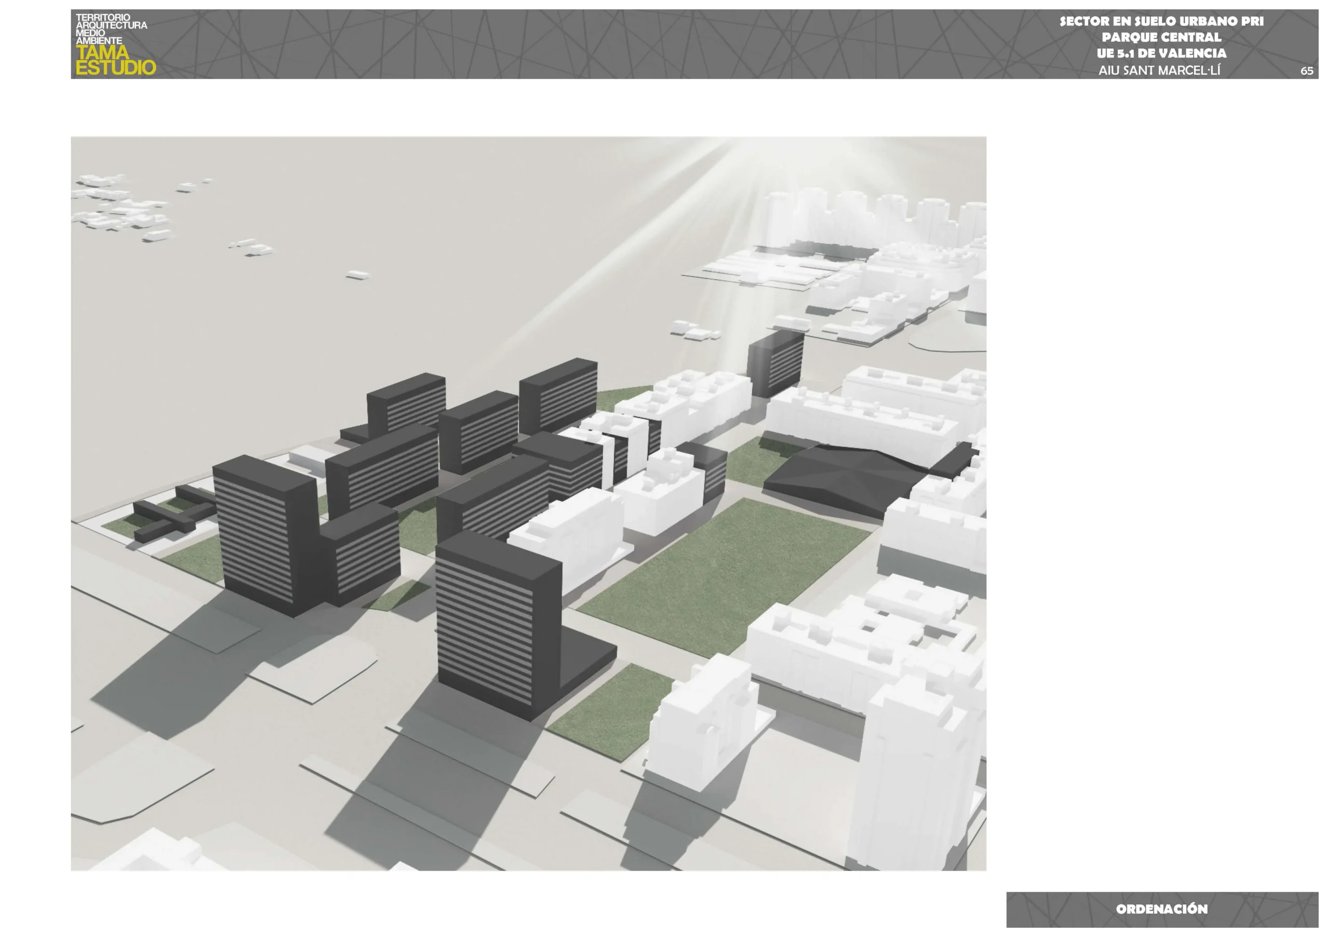Click the PARQUE CENTRAL heading line
Image resolution: width=1328 pixels, height=936 pixels.
tap(1161, 37)
